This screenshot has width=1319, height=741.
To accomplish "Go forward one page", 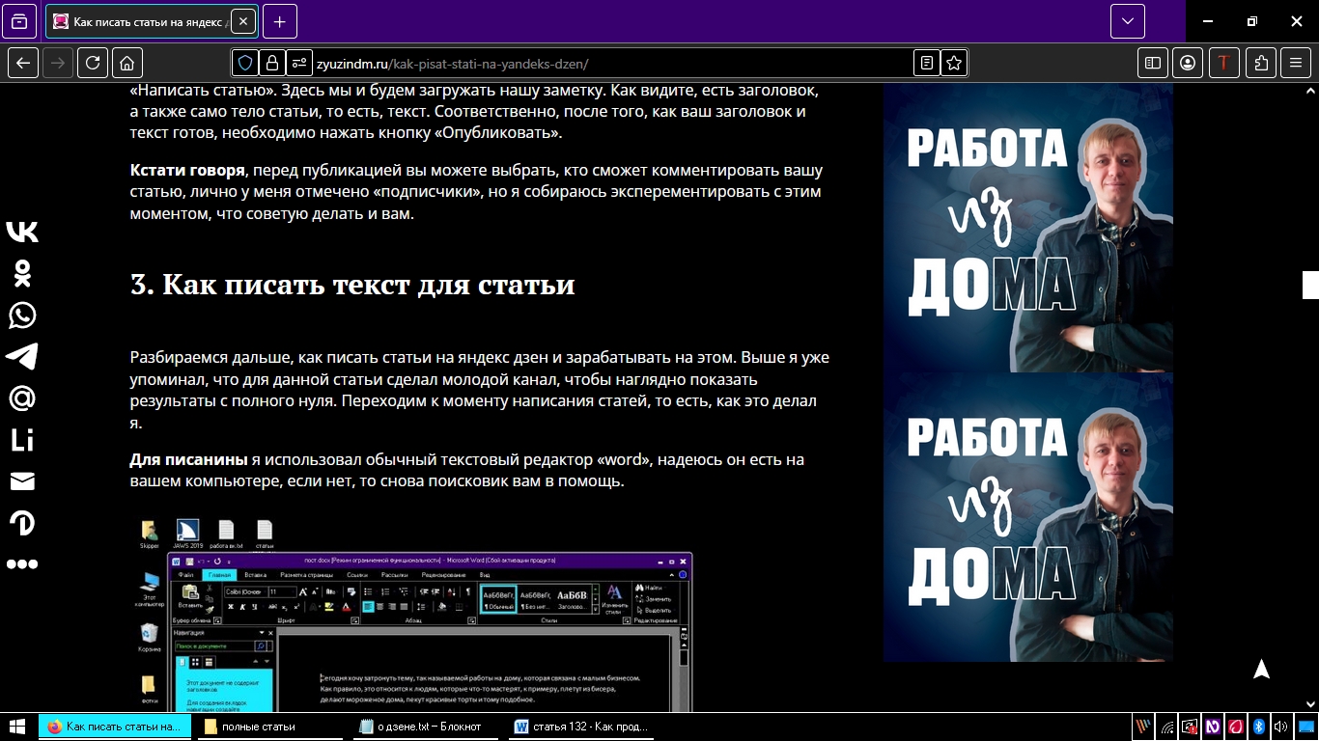I will click(58, 63).
